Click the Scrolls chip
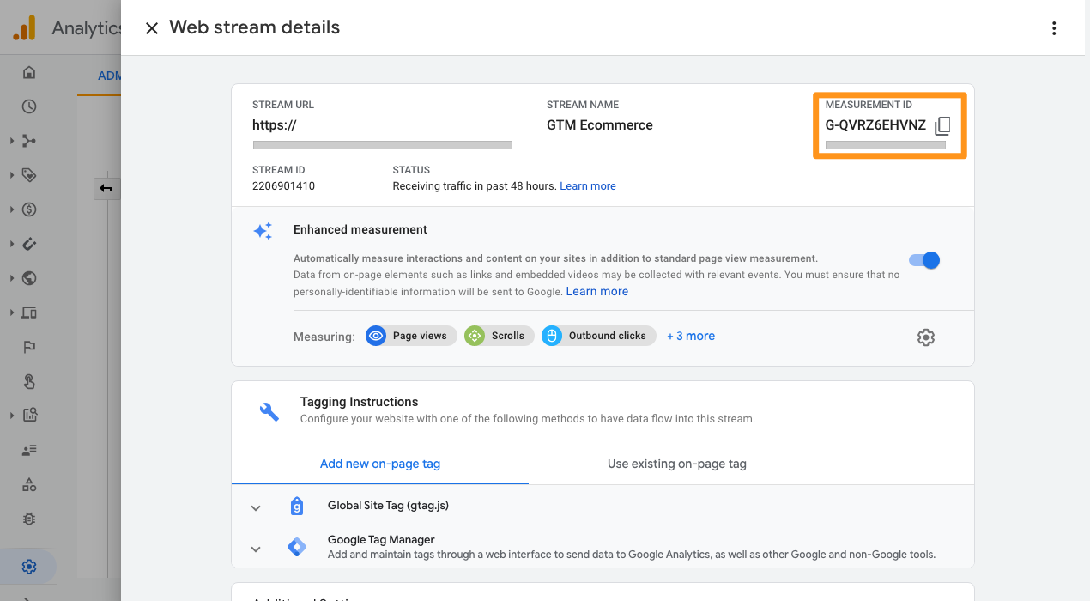The image size is (1090, 601). tap(500, 336)
